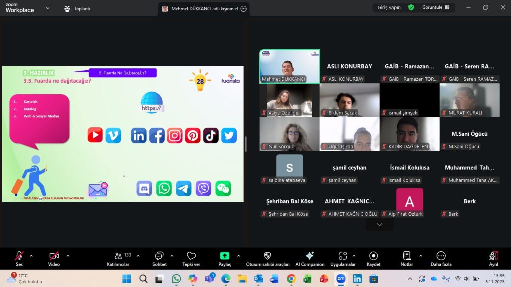Show more participants with the down chevron
Screen dimensions: 511x287
(x=379, y=225)
